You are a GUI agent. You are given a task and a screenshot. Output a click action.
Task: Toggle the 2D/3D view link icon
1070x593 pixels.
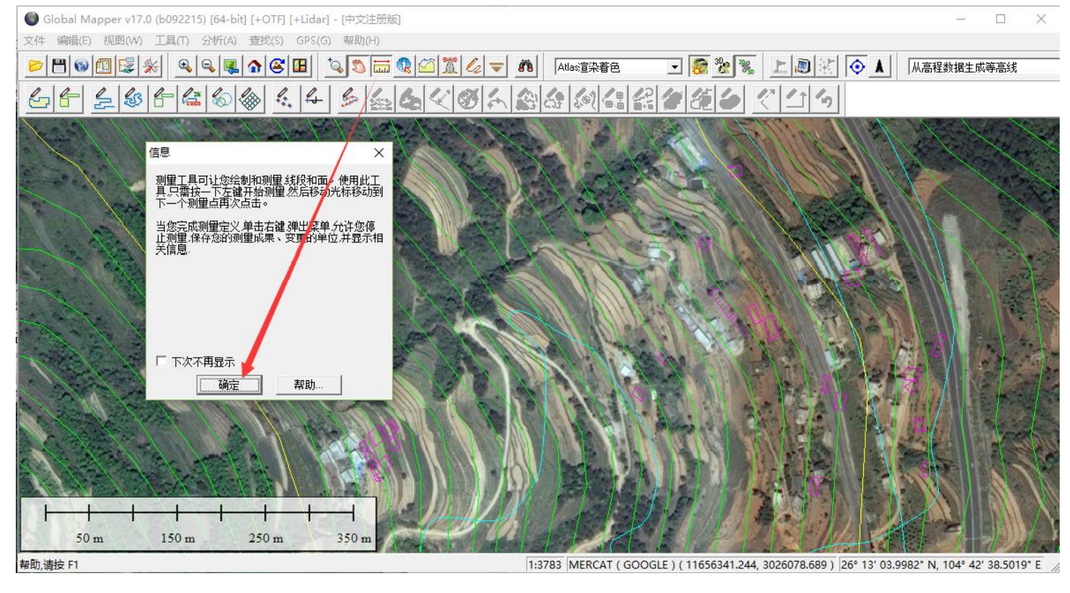tap(746, 67)
